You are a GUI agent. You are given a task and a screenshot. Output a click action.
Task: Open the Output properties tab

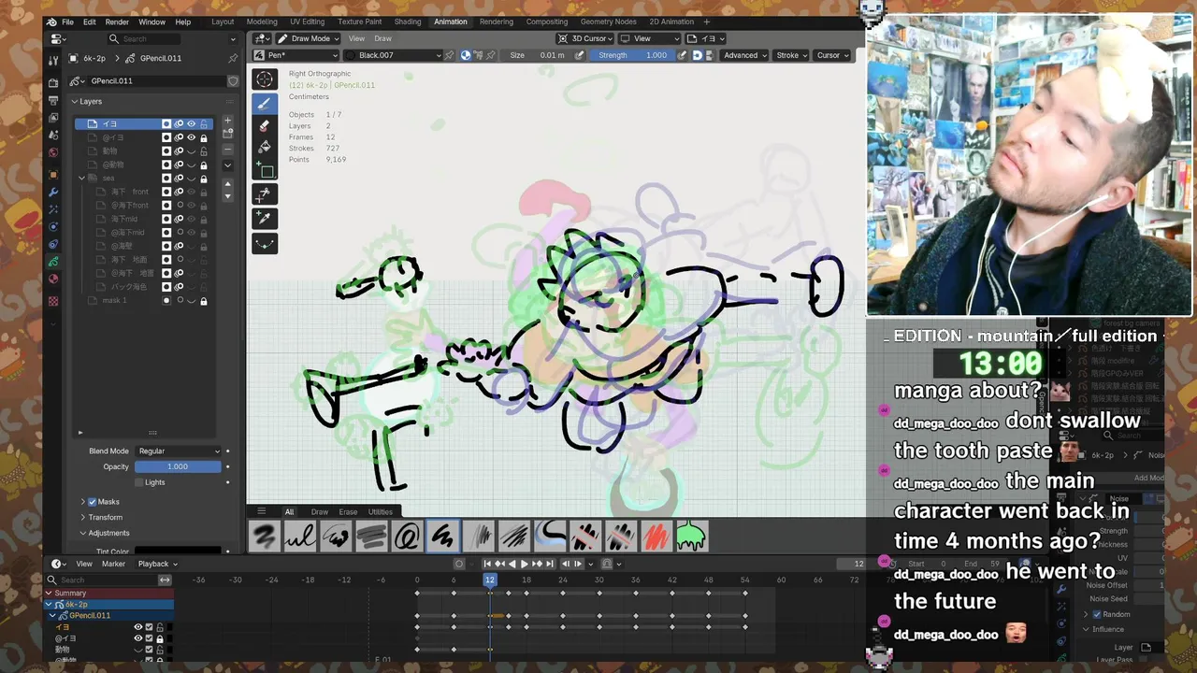click(53, 101)
